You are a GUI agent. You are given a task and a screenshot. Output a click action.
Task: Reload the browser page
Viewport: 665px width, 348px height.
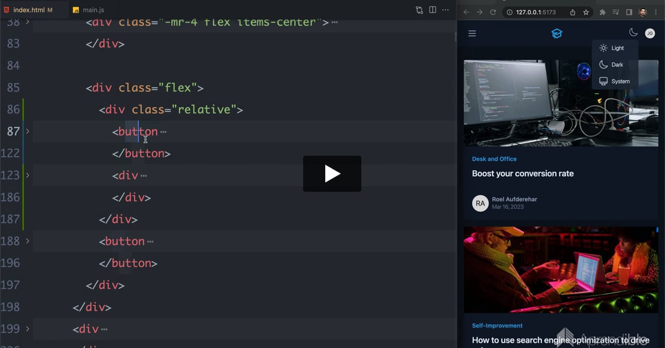(493, 12)
